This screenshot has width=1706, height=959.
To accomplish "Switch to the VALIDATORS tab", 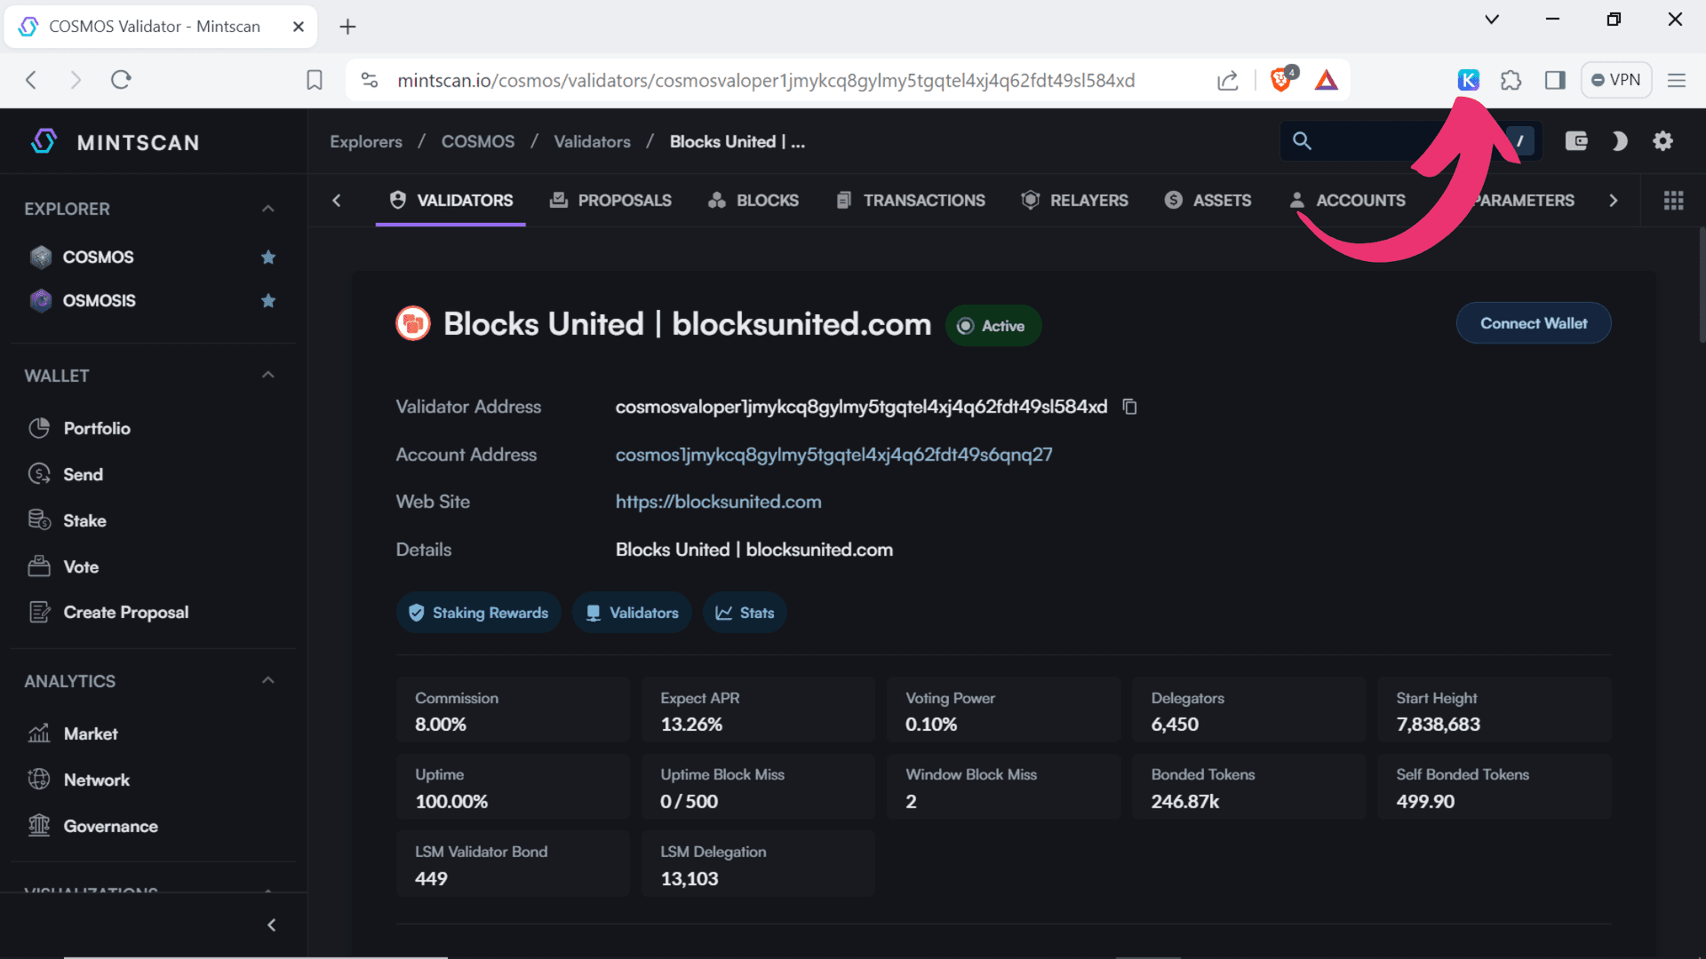I will (x=450, y=201).
